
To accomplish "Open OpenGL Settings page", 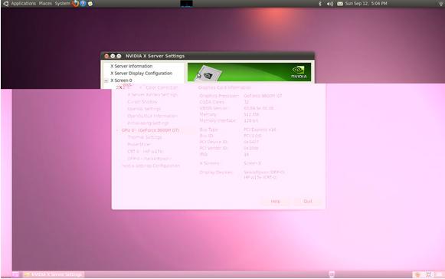I will (144, 109).
